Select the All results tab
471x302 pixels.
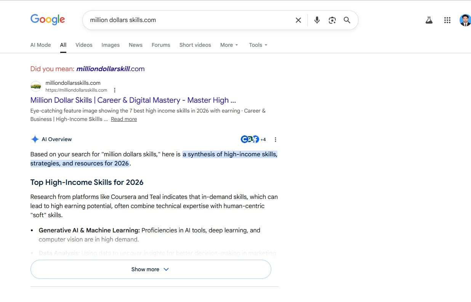click(x=63, y=45)
